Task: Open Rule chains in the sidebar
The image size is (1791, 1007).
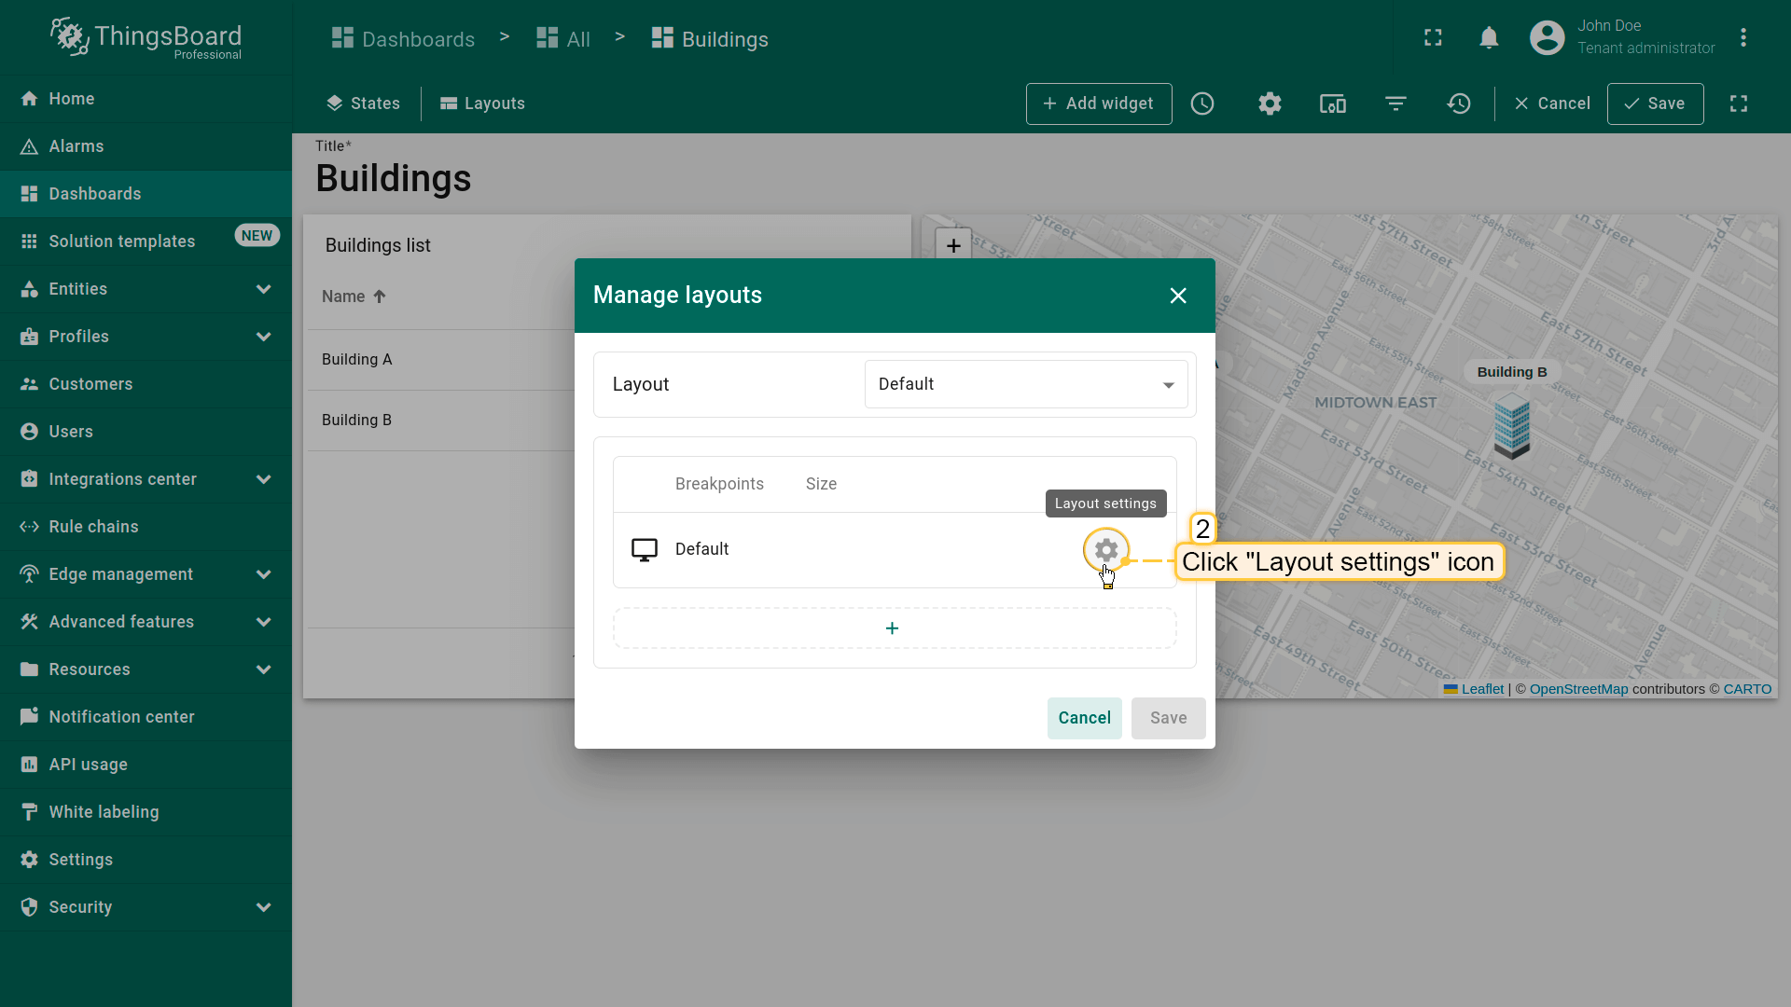Action: [93, 527]
